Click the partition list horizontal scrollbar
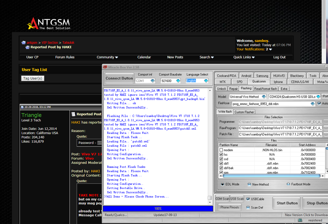 (x=271, y=176)
